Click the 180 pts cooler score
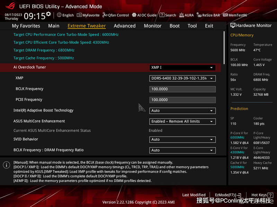277x207 pixels. [259, 124]
